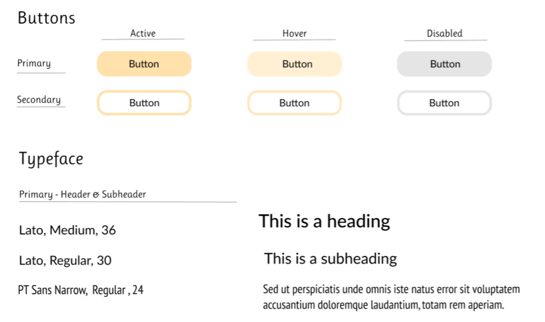545x322 pixels.
Task: Click the 'Lato, Regular, 30' text
Action: click(65, 261)
